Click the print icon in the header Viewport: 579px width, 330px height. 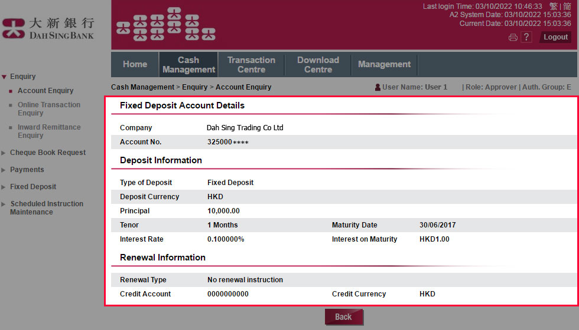pyautogui.click(x=513, y=37)
